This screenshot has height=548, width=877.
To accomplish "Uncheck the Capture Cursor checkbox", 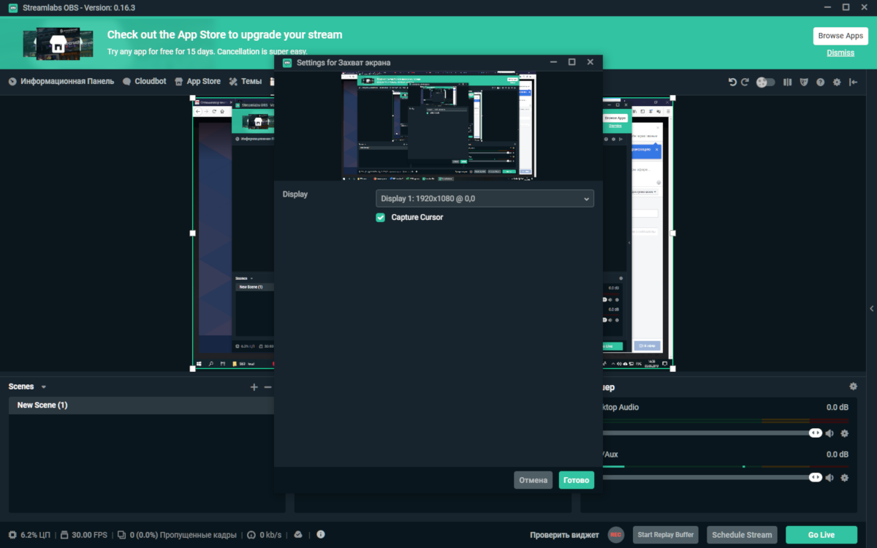I will (x=380, y=218).
